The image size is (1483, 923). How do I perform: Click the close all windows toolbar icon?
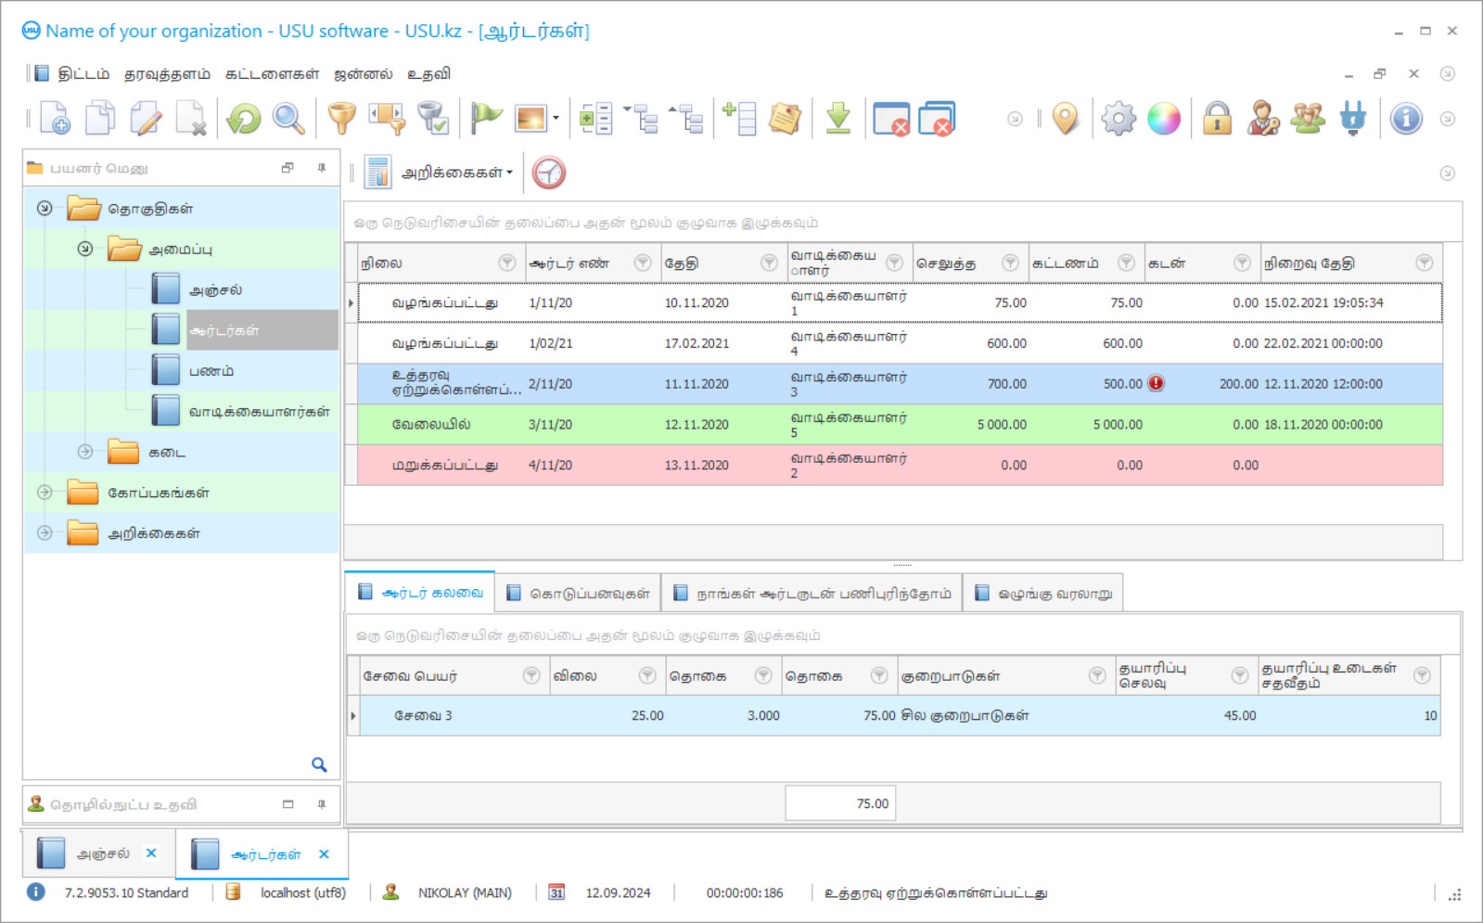[x=937, y=119]
